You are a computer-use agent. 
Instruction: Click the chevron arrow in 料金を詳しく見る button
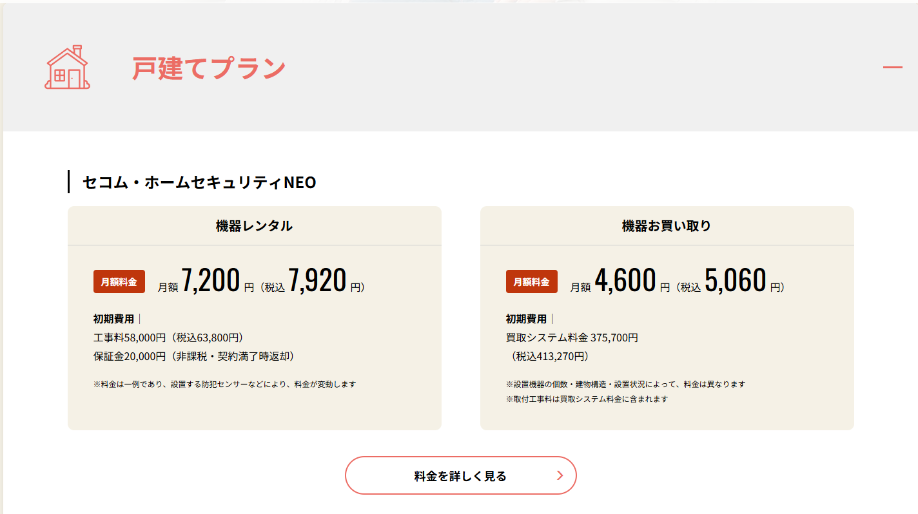(x=560, y=476)
